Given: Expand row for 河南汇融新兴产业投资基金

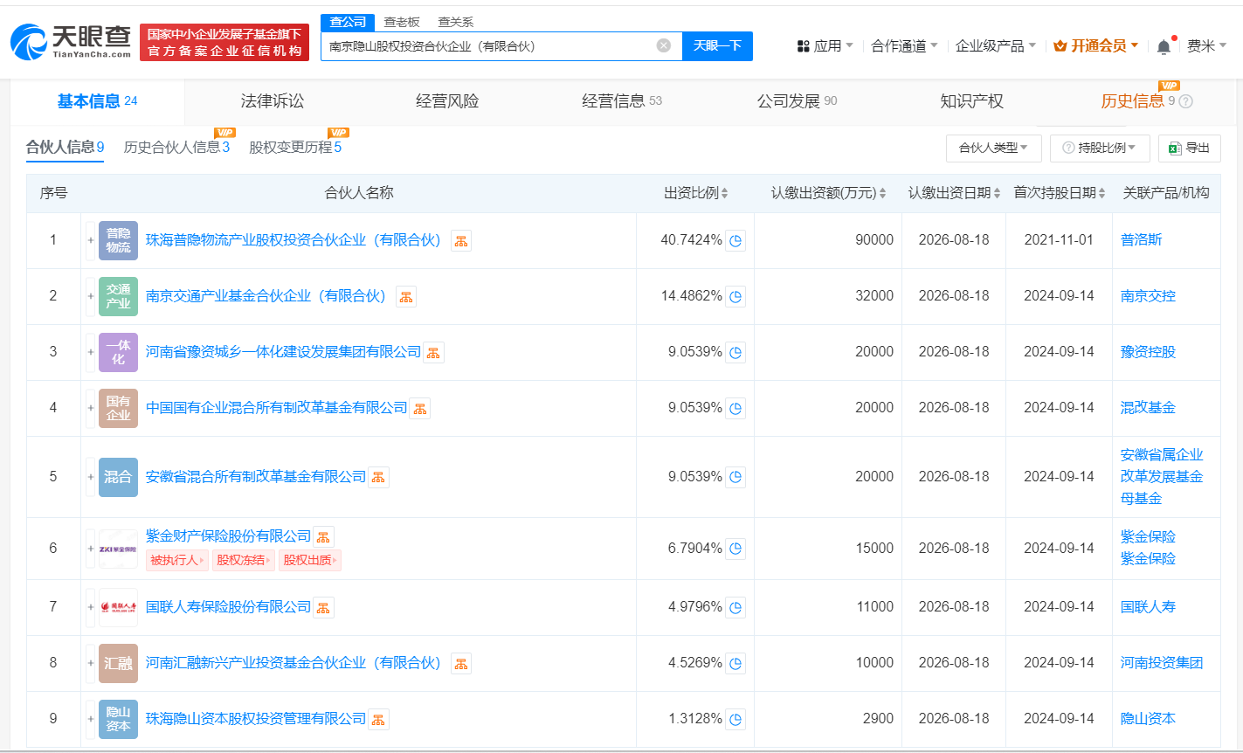Looking at the screenshot, I should [90, 663].
